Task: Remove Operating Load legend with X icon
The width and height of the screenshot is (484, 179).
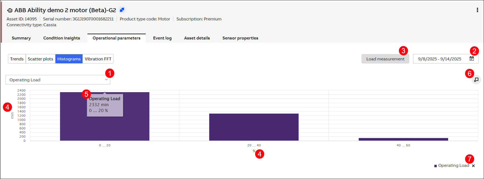Action: (x=473, y=166)
